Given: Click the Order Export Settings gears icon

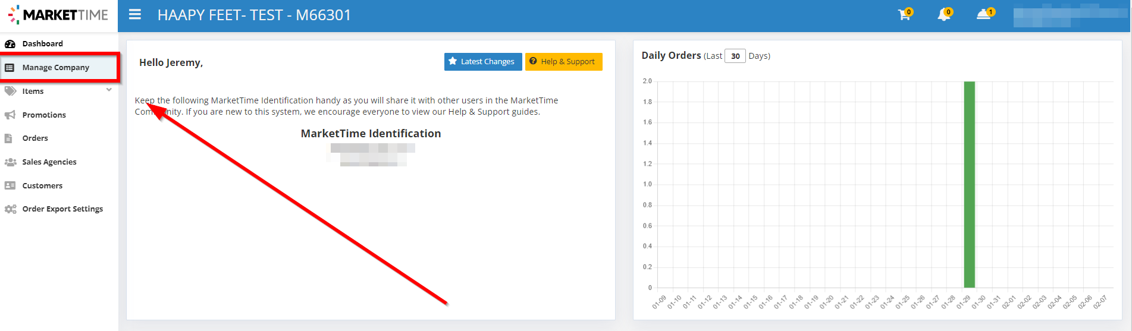Looking at the screenshot, I should click(x=10, y=209).
